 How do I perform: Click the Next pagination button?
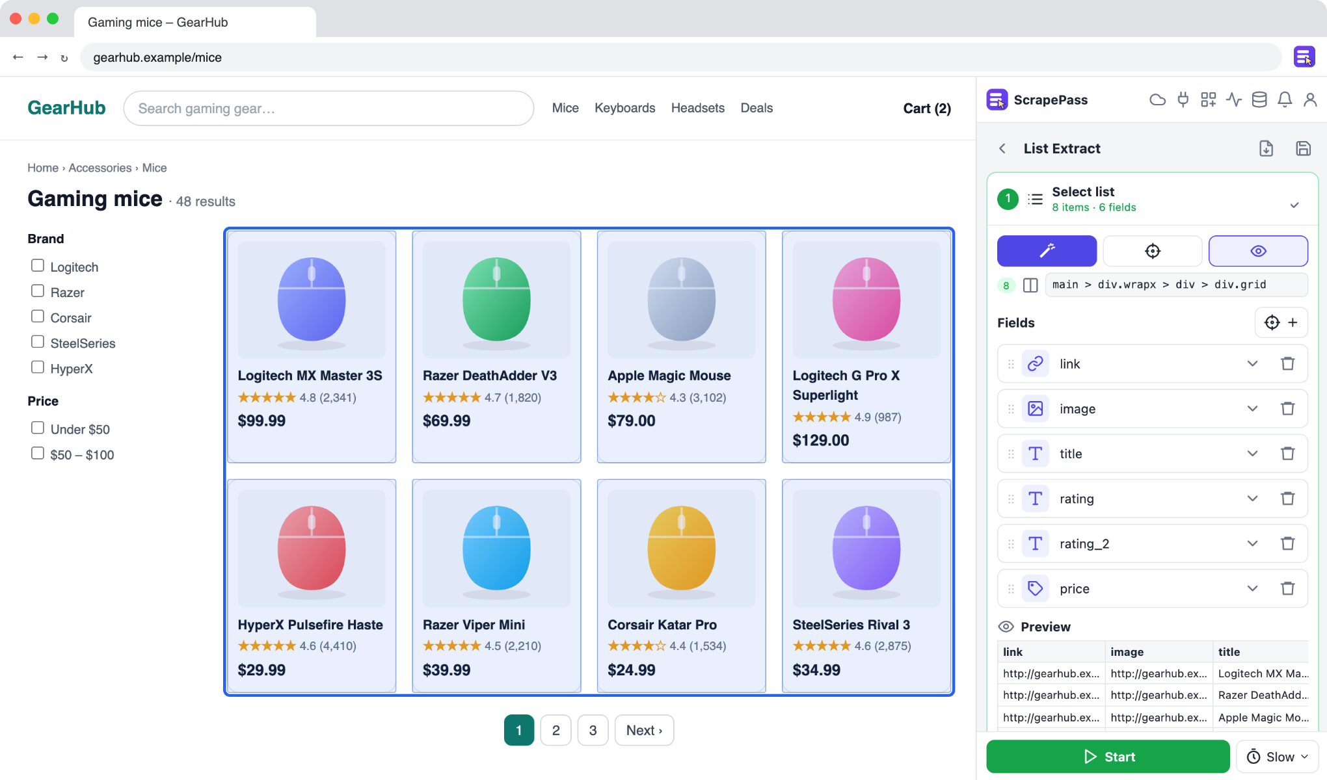644,730
